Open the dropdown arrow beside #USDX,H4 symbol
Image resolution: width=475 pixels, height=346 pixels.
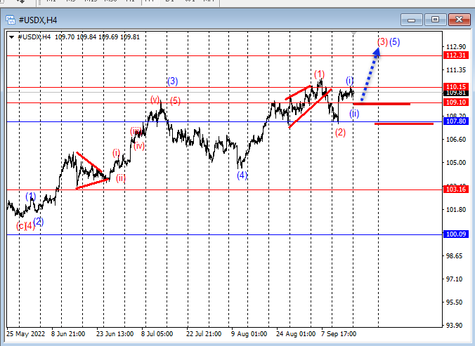point(11,36)
